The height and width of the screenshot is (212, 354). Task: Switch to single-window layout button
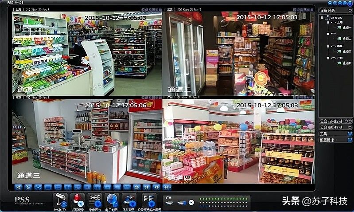pos(48,187)
